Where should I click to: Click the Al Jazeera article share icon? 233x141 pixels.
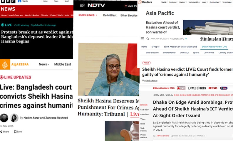click(x=1, y=132)
